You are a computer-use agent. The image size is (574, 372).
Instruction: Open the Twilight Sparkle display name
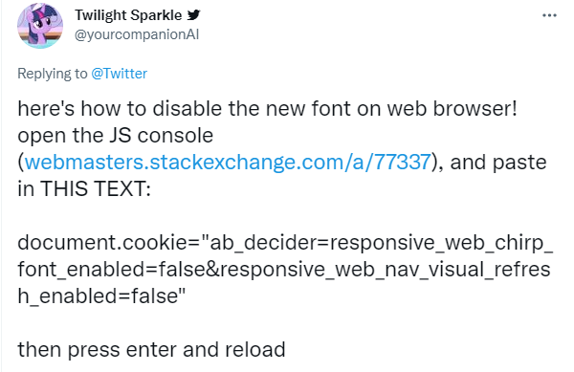(x=128, y=15)
